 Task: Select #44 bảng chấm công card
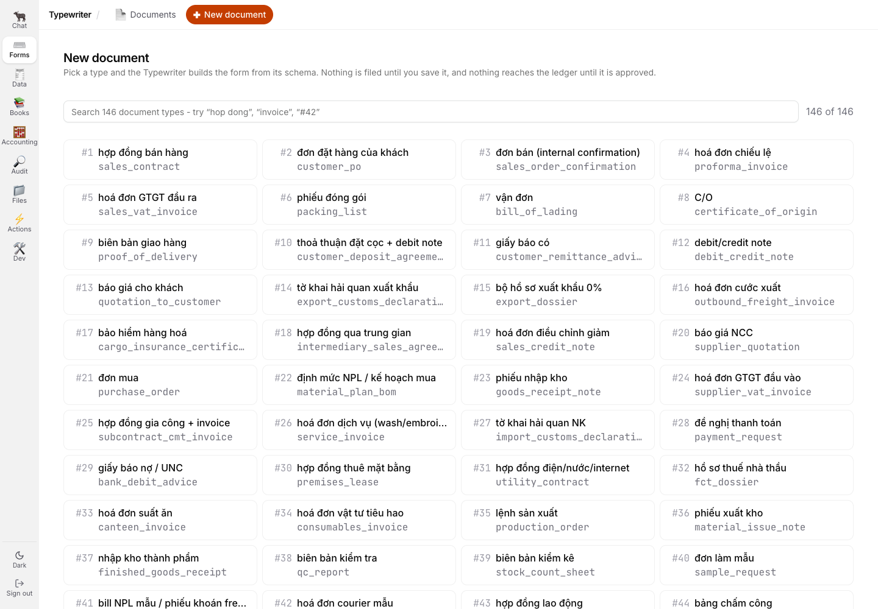[x=757, y=600]
